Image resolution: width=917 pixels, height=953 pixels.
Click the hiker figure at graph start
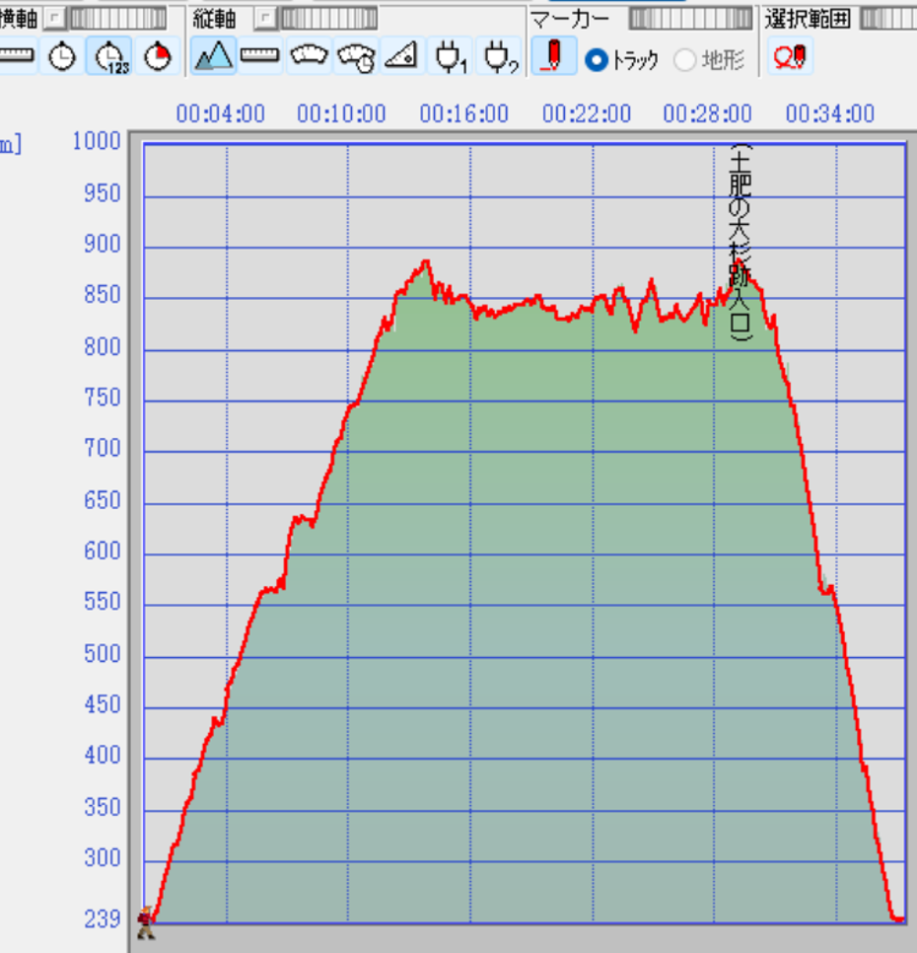click(146, 922)
